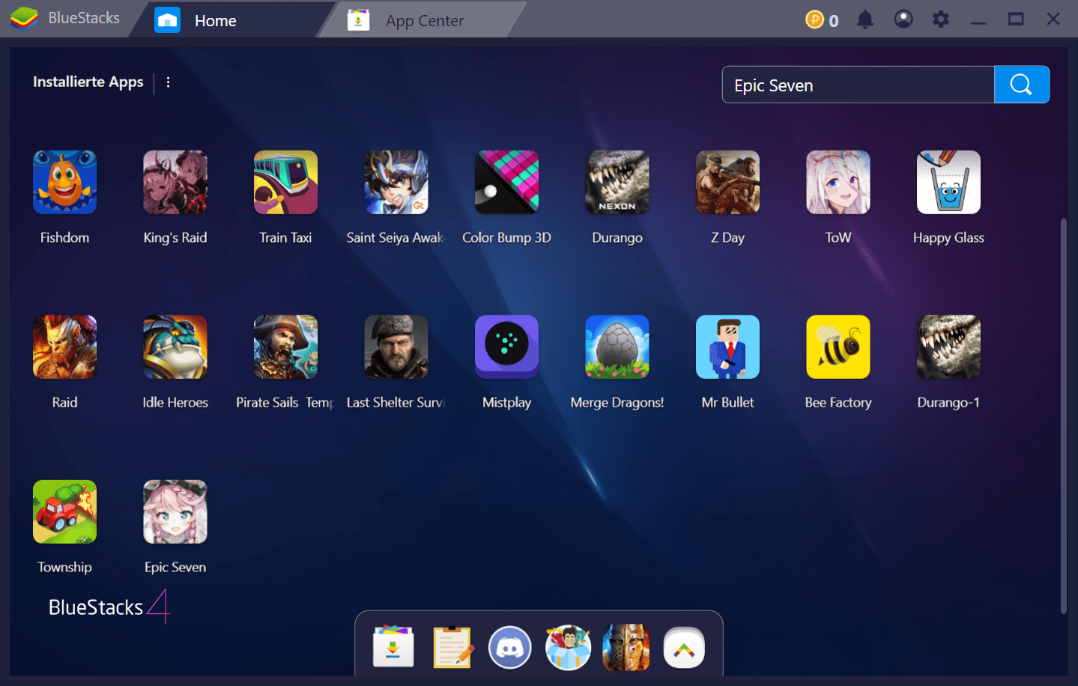This screenshot has height=686, width=1078.
Task: Open King's Raid app
Action: (x=175, y=182)
